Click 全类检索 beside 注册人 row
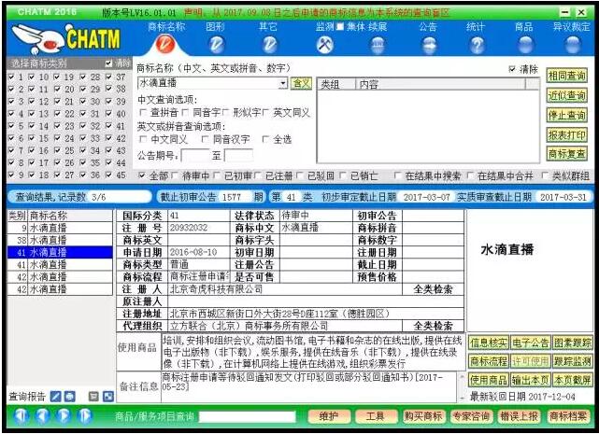599x434 pixels. click(x=434, y=289)
